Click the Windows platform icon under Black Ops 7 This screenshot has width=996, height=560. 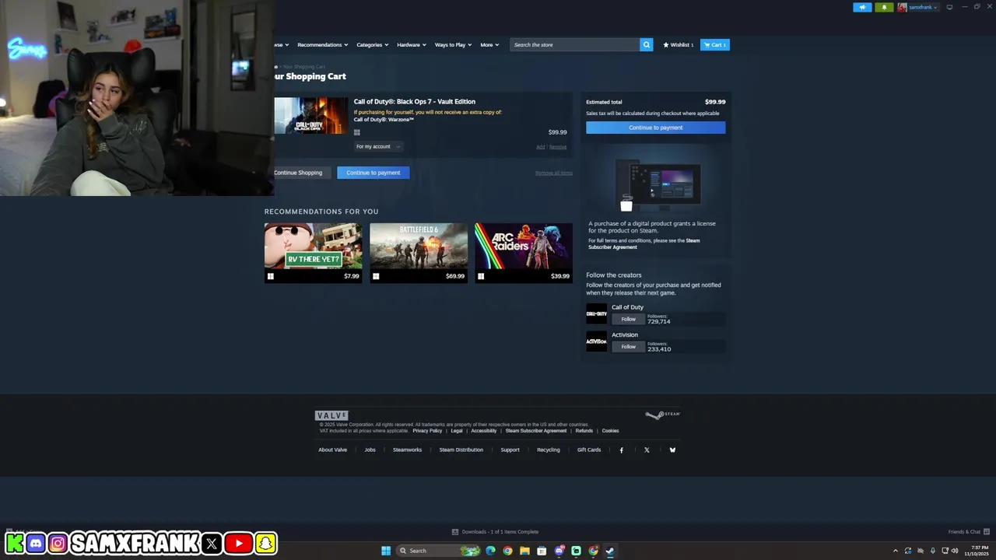click(x=357, y=132)
